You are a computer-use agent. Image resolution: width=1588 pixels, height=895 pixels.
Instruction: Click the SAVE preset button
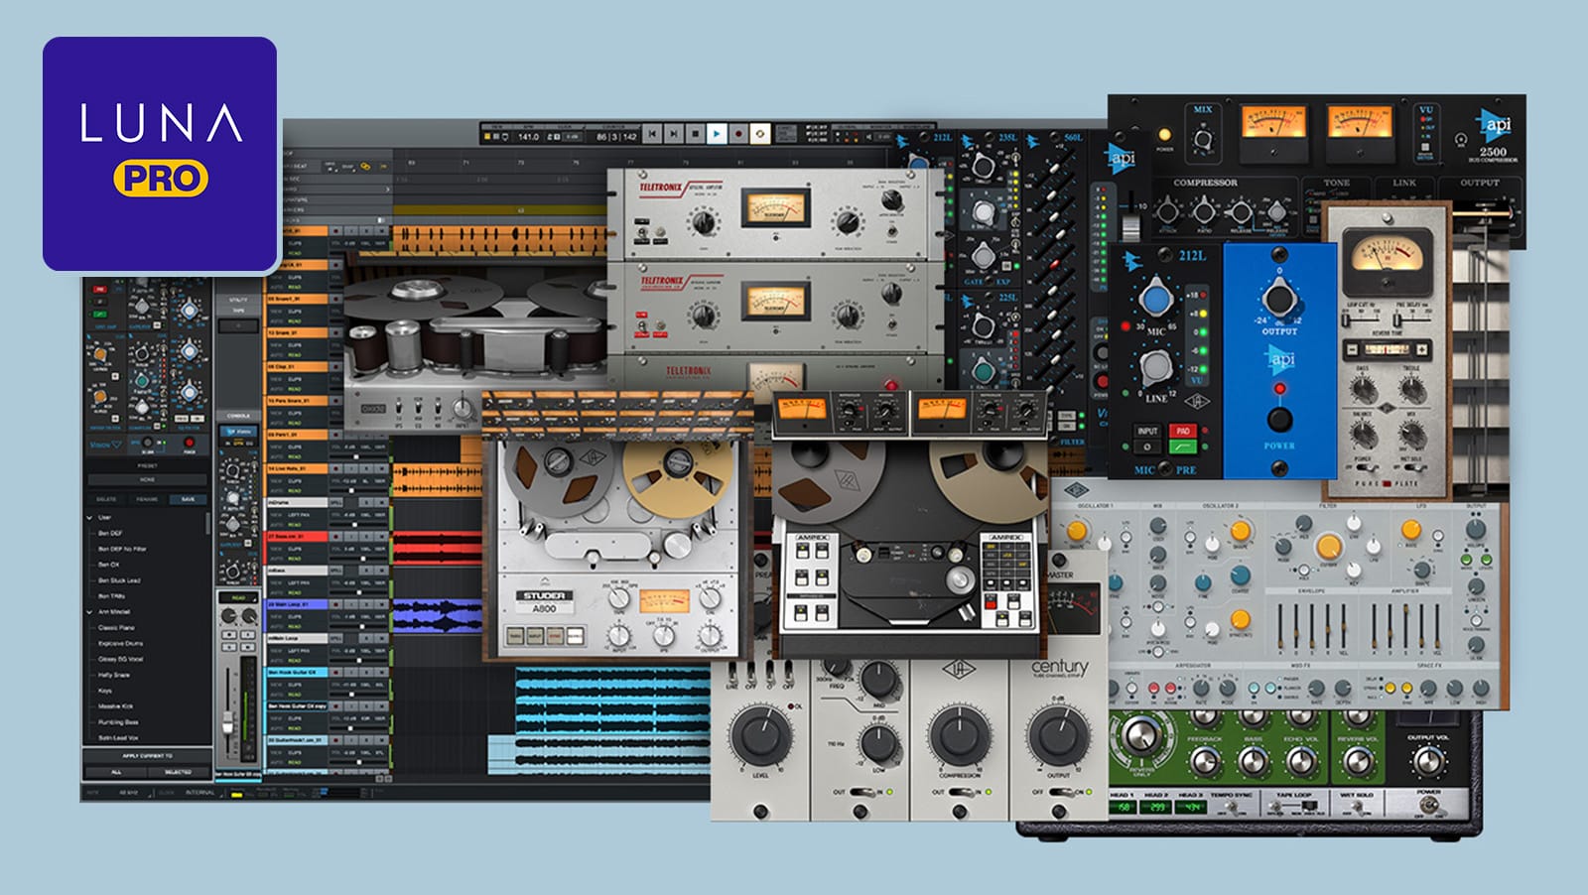(188, 499)
